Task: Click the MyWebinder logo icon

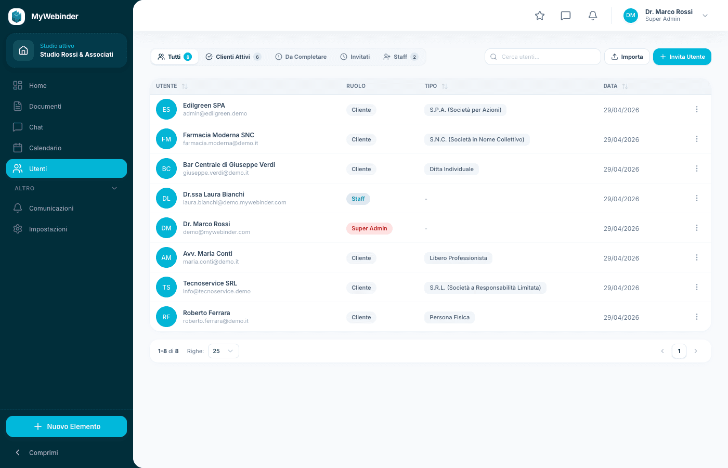Action: tap(17, 17)
